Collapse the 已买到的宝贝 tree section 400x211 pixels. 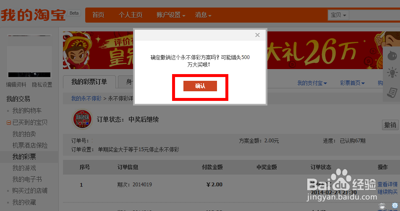[9, 123]
